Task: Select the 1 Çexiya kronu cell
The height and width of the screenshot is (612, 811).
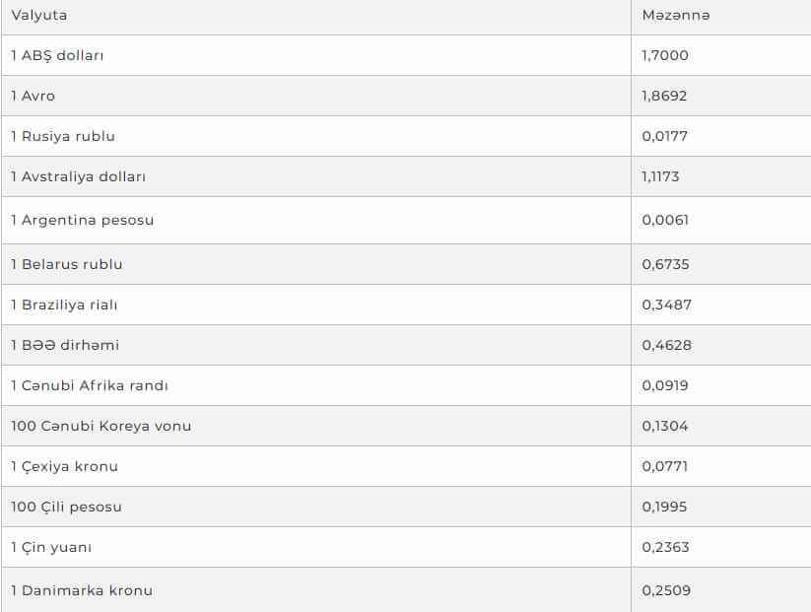Action: pyautogui.click(x=65, y=466)
